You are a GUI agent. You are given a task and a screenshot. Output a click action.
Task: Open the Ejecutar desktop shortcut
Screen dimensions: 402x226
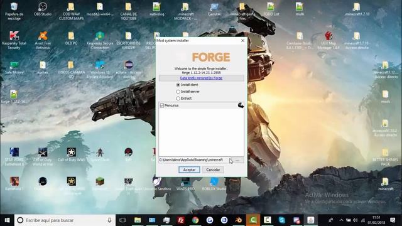click(x=214, y=9)
